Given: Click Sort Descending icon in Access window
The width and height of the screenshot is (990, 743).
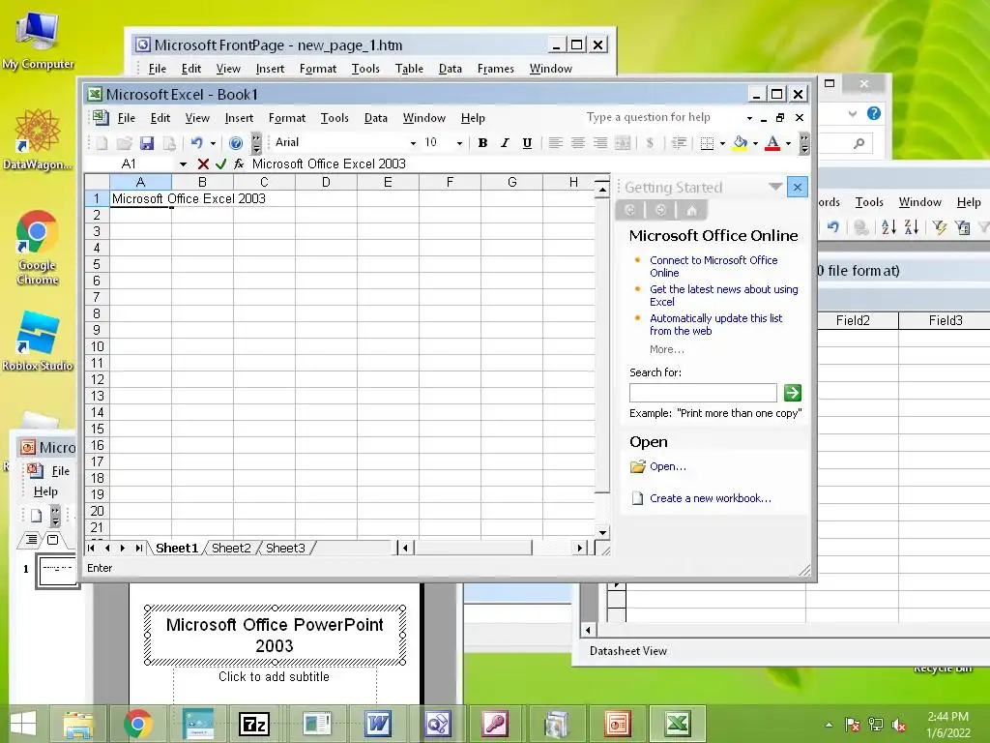Looking at the screenshot, I should pos(911,226).
